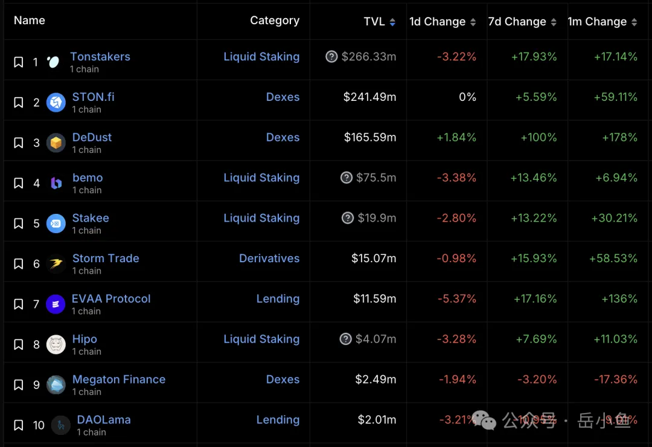Click the question mark icon beside Tonstakers TVL
Viewport: 652px width, 447px height.
[x=331, y=56]
